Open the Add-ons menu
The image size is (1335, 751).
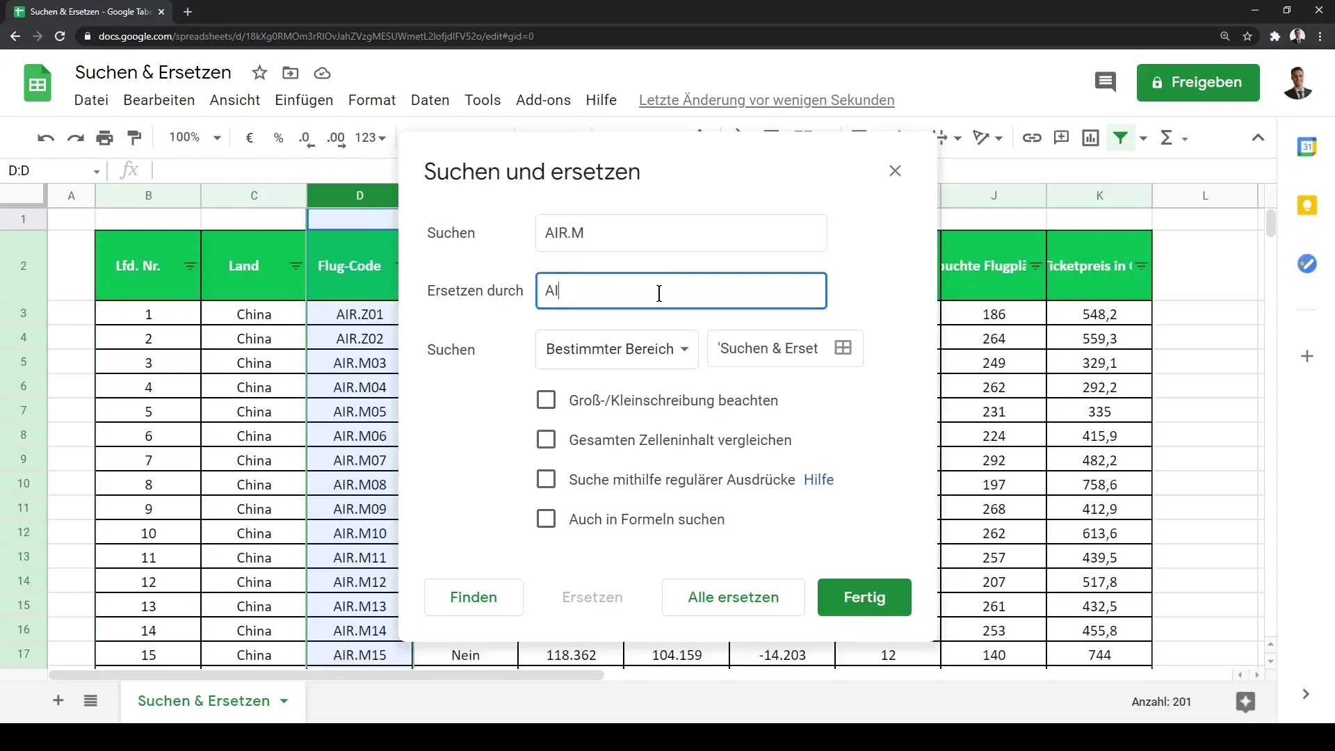click(543, 100)
